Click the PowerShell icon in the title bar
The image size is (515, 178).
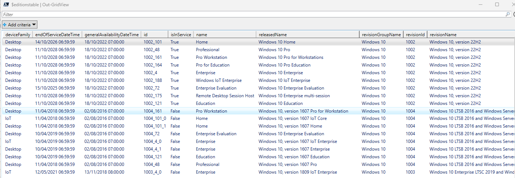[5, 5]
